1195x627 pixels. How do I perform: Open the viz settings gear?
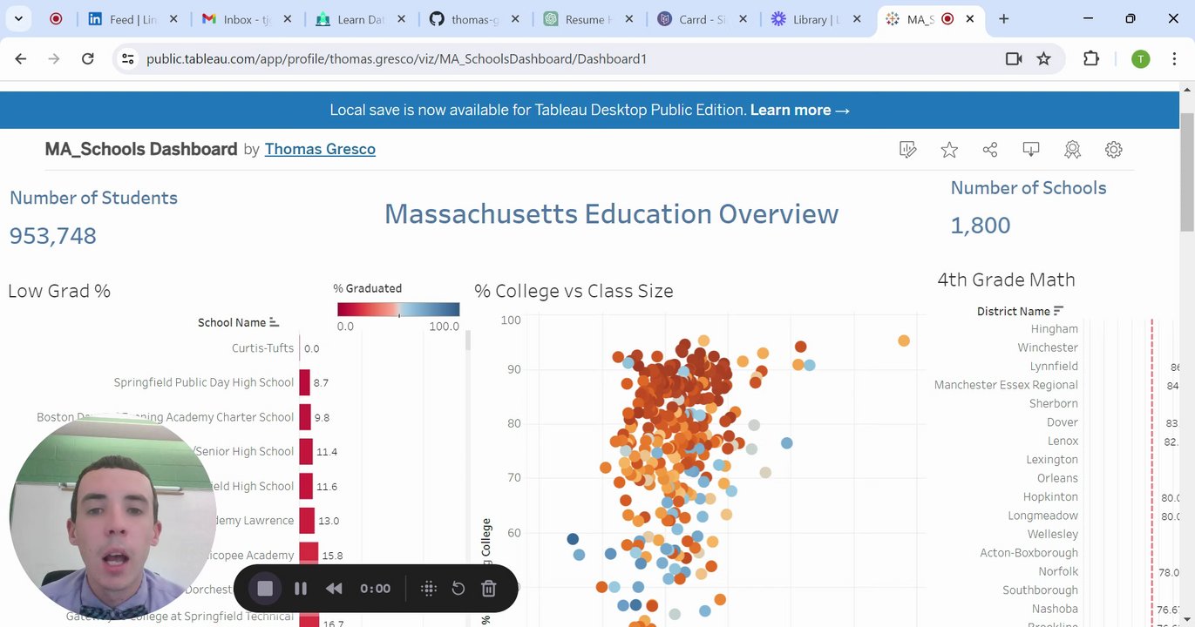pos(1113,150)
